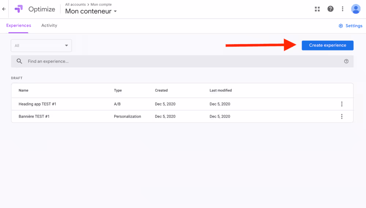The height and width of the screenshot is (208, 366).
Task: Open the Bannière TEST #1 experience
Action: (34, 116)
